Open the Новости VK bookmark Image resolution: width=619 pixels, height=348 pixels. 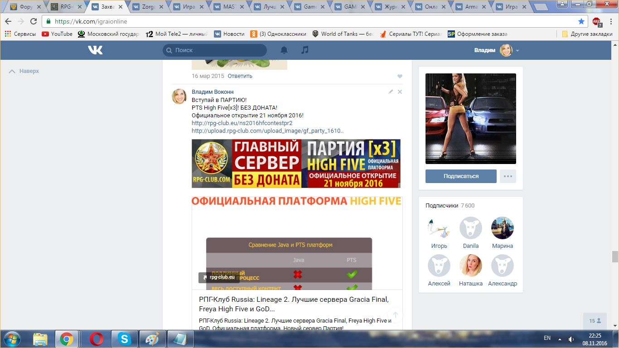tap(229, 34)
